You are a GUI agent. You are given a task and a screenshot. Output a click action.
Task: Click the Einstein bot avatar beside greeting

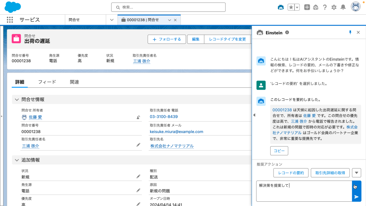click(261, 61)
